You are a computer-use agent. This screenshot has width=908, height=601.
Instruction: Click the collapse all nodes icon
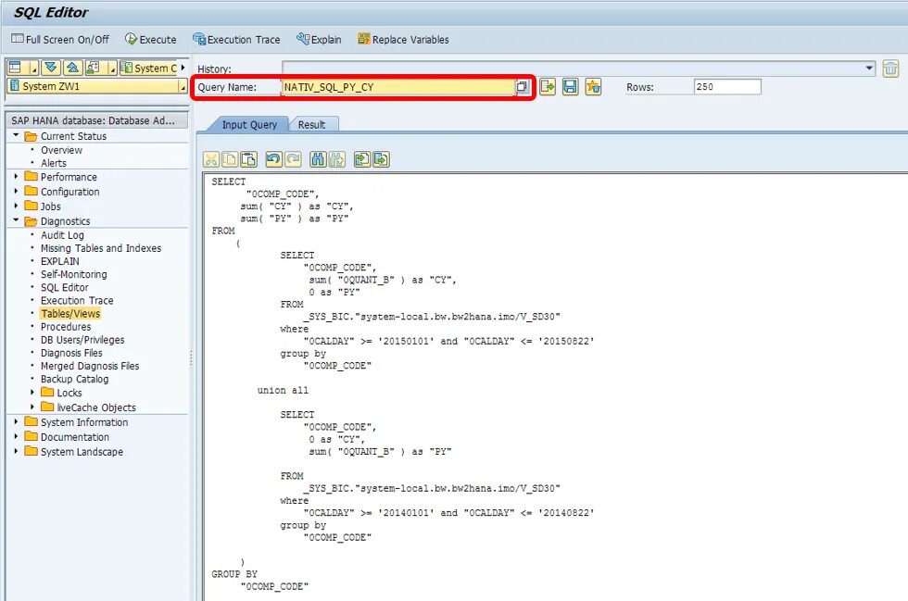pyautogui.click(x=72, y=68)
